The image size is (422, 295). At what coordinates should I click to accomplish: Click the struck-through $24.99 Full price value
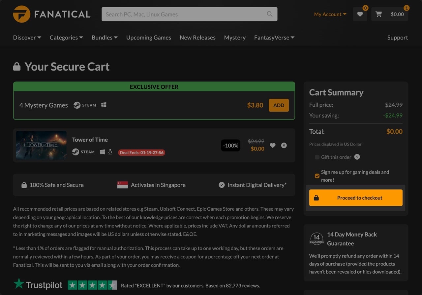pos(394,105)
